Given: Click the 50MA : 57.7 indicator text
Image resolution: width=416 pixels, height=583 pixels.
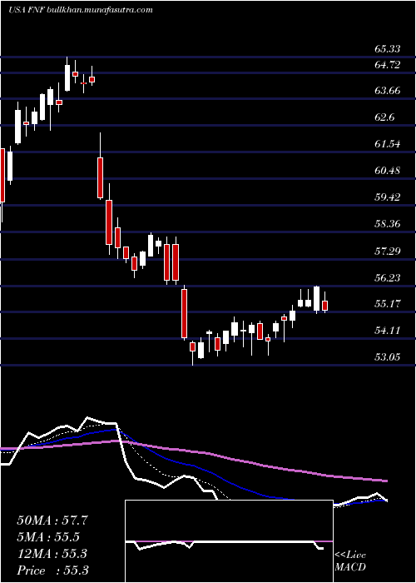Looking at the screenshot, I should pos(52,521).
